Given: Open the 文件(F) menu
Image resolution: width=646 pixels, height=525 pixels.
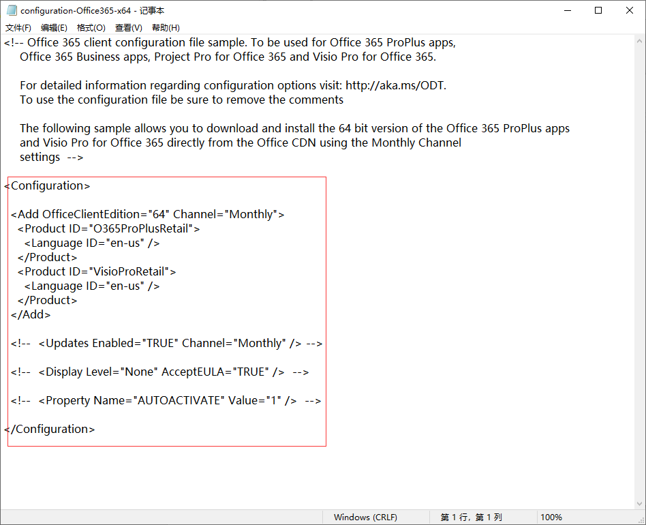Looking at the screenshot, I should (x=18, y=27).
